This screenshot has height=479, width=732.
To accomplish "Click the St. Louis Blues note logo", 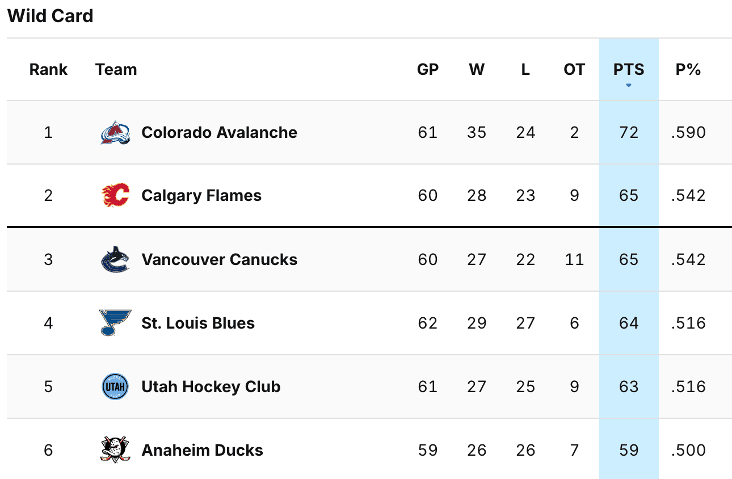I will tap(115, 323).
